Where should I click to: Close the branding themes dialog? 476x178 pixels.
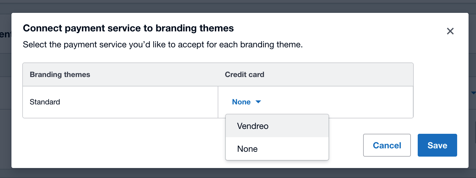(x=450, y=31)
